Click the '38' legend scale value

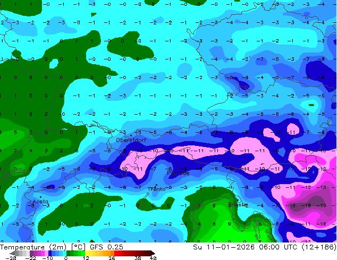138,258
